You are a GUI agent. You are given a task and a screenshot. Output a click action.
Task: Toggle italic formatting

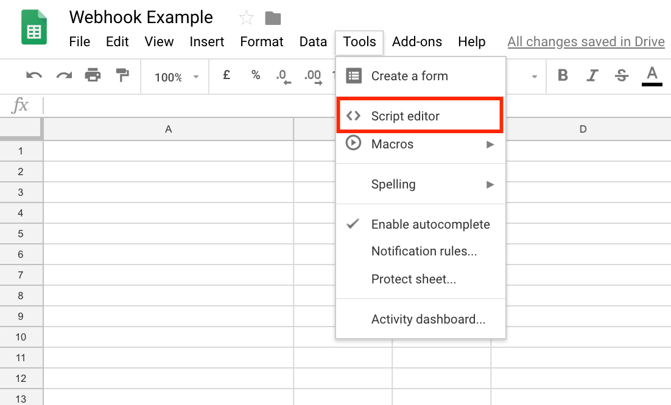point(591,76)
